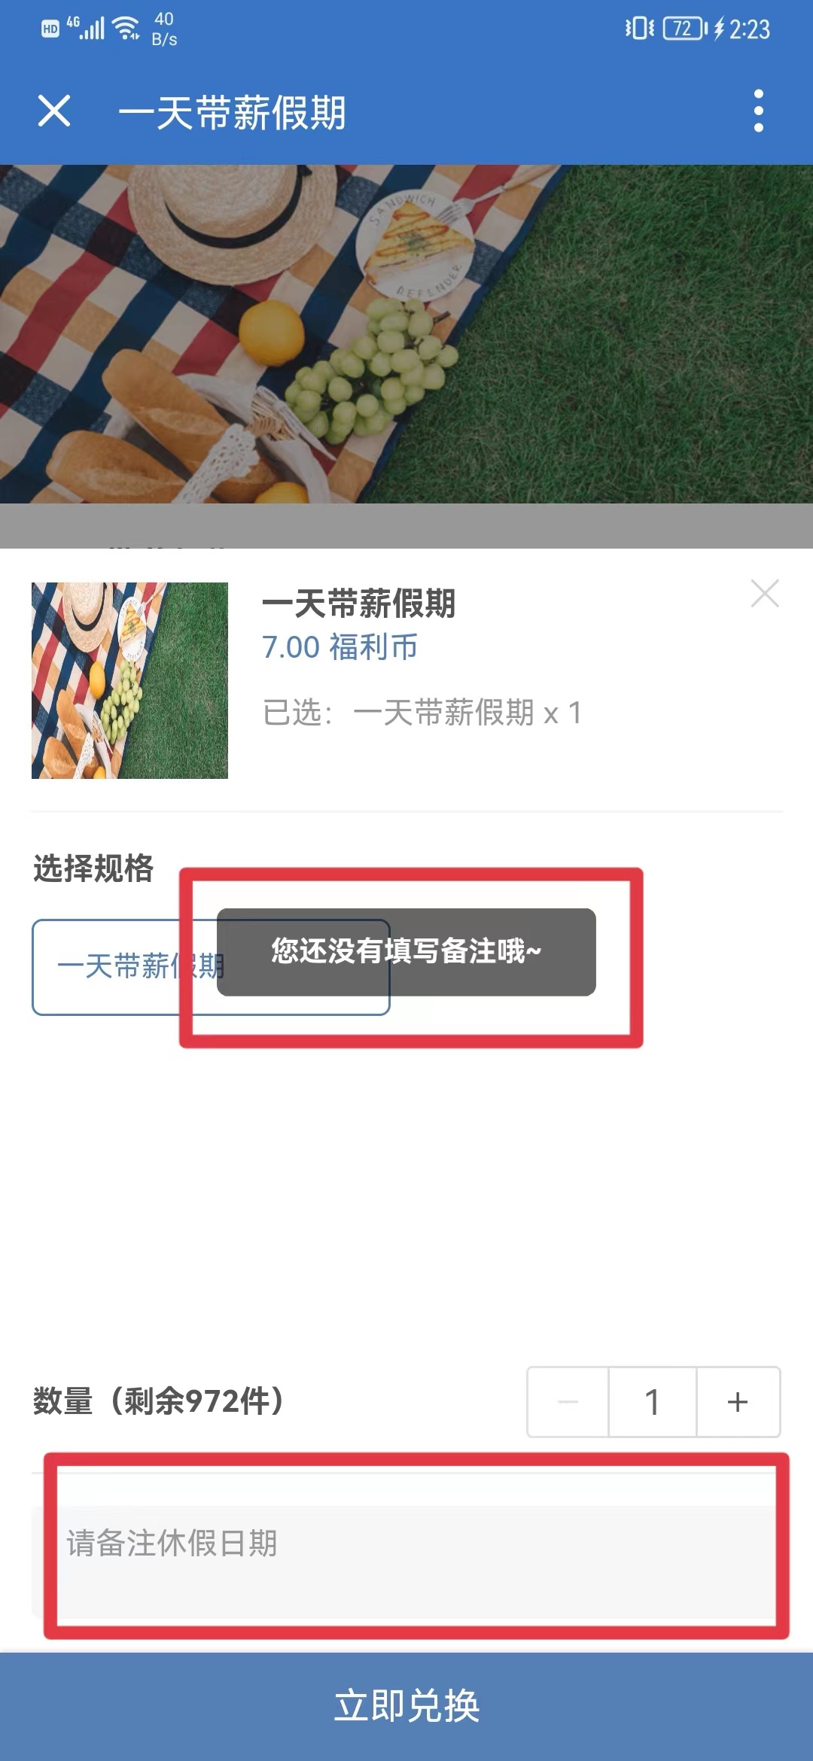Tap the picnic banner image
This screenshot has height=1761, width=813.
pos(406,333)
